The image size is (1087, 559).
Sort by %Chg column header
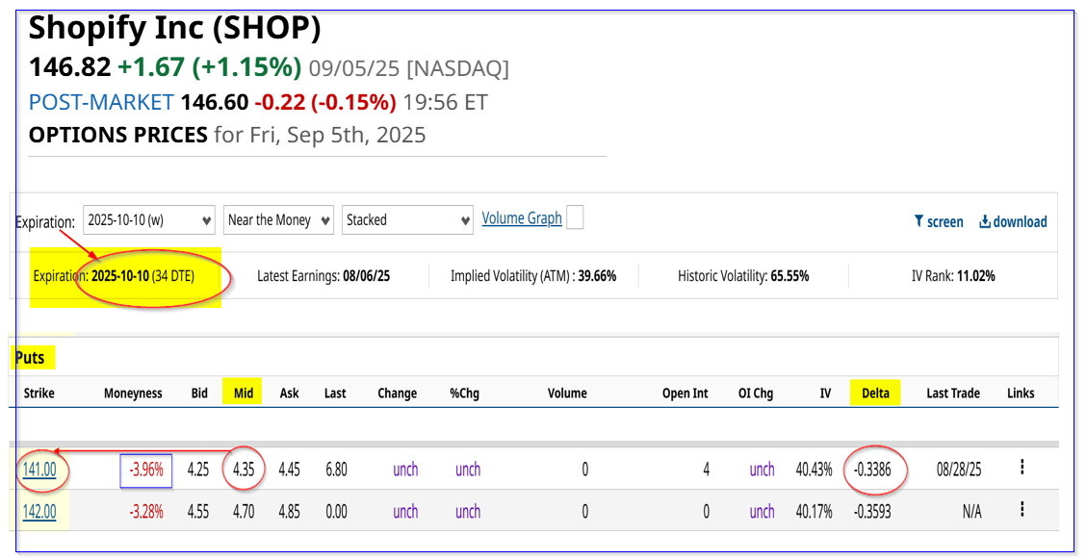(x=464, y=394)
